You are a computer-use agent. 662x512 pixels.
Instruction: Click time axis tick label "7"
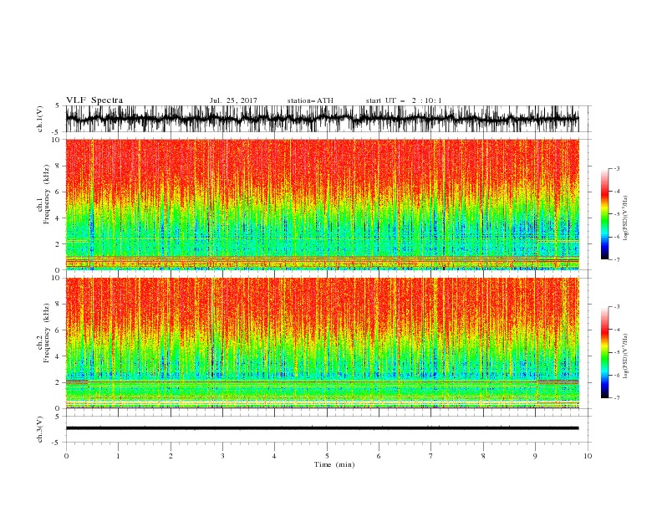click(431, 456)
